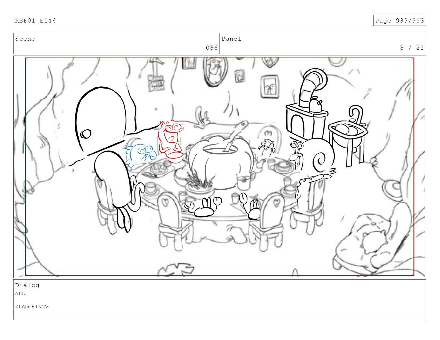Select scene number '086'
Screen dimensions: 440x340
coord(212,48)
